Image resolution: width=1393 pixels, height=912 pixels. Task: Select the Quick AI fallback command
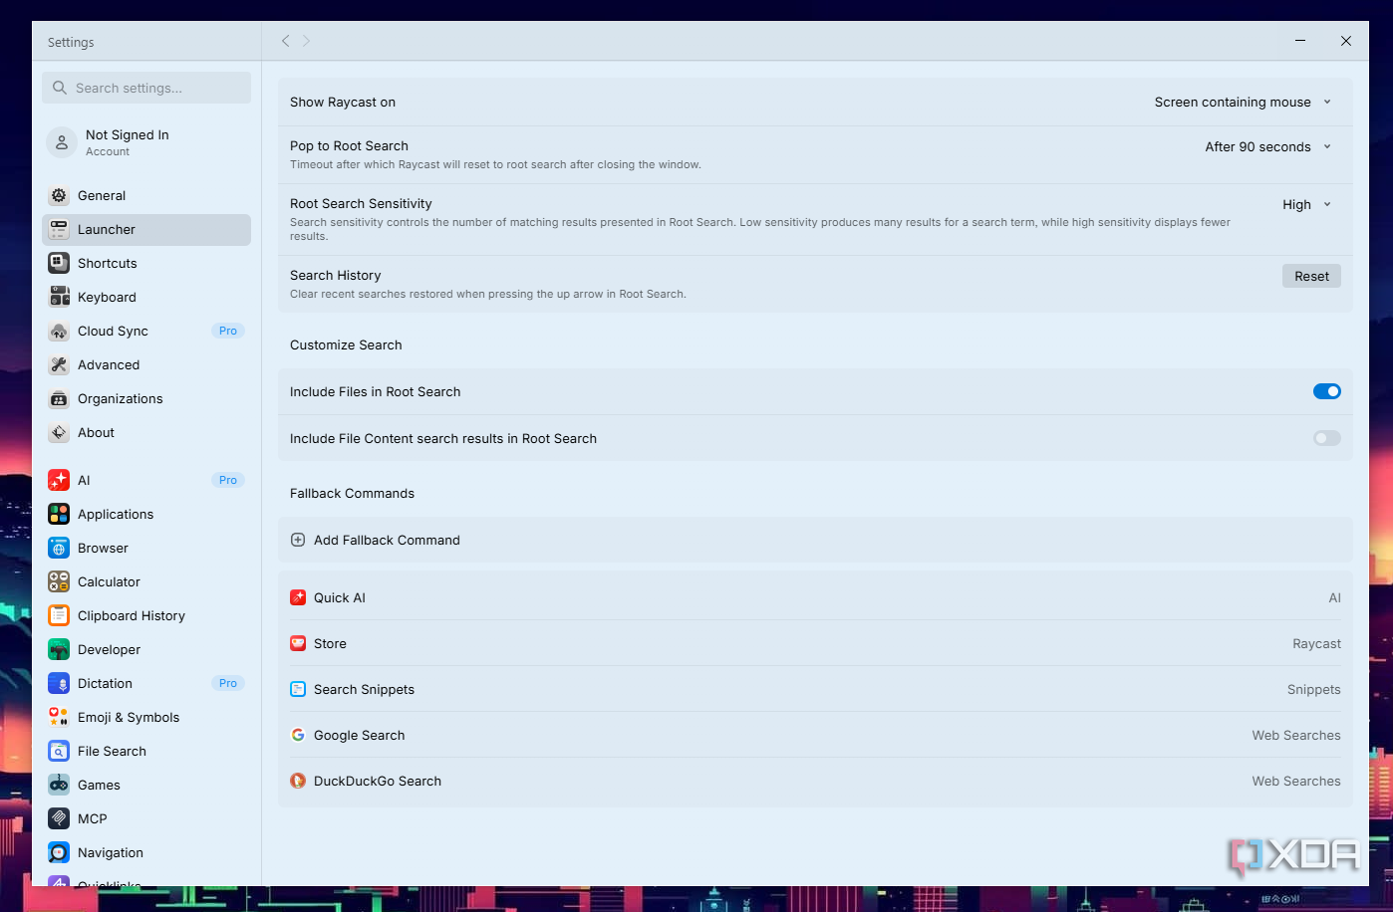815,598
